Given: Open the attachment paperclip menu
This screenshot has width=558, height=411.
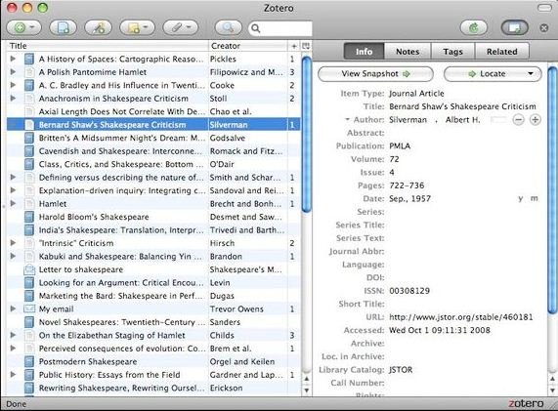Looking at the screenshot, I should click(181, 27).
